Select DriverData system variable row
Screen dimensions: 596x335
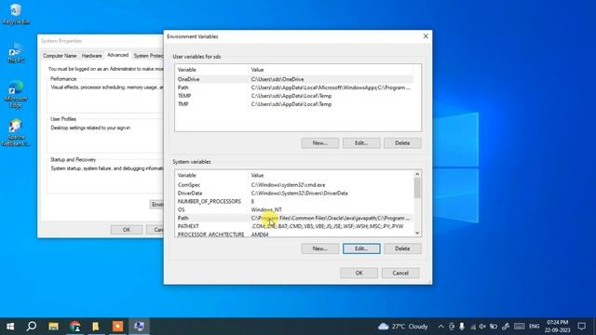click(294, 194)
